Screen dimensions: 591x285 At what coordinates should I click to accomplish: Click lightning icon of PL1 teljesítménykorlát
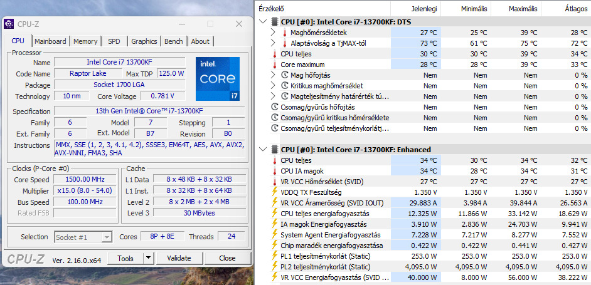coord(275,256)
